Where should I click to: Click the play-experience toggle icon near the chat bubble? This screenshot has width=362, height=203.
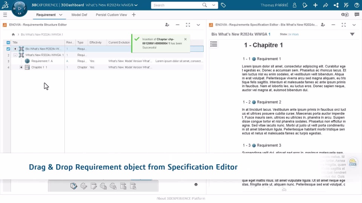(x=345, y=15)
